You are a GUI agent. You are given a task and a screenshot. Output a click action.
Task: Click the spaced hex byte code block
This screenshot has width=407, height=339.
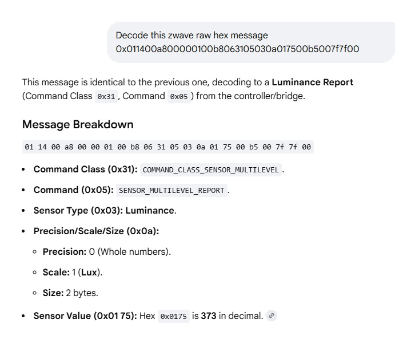click(167, 147)
